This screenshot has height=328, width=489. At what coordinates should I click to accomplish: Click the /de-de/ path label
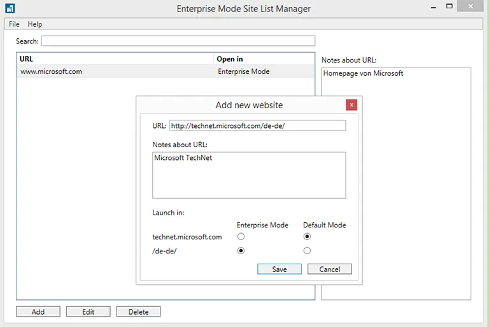[x=164, y=251]
